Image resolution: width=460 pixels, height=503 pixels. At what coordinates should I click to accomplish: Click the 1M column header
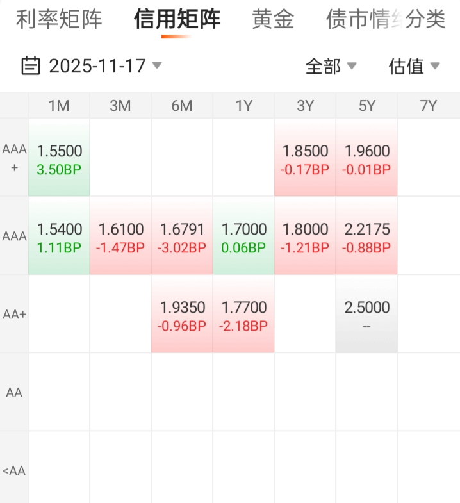(59, 106)
